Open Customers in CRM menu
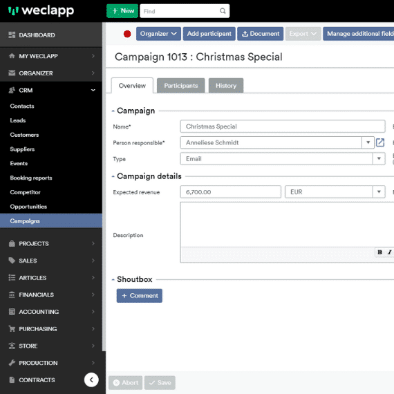The image size is (394, 394). point(24,135)
